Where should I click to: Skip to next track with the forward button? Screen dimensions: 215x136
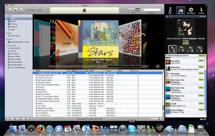tap(21, 10)
